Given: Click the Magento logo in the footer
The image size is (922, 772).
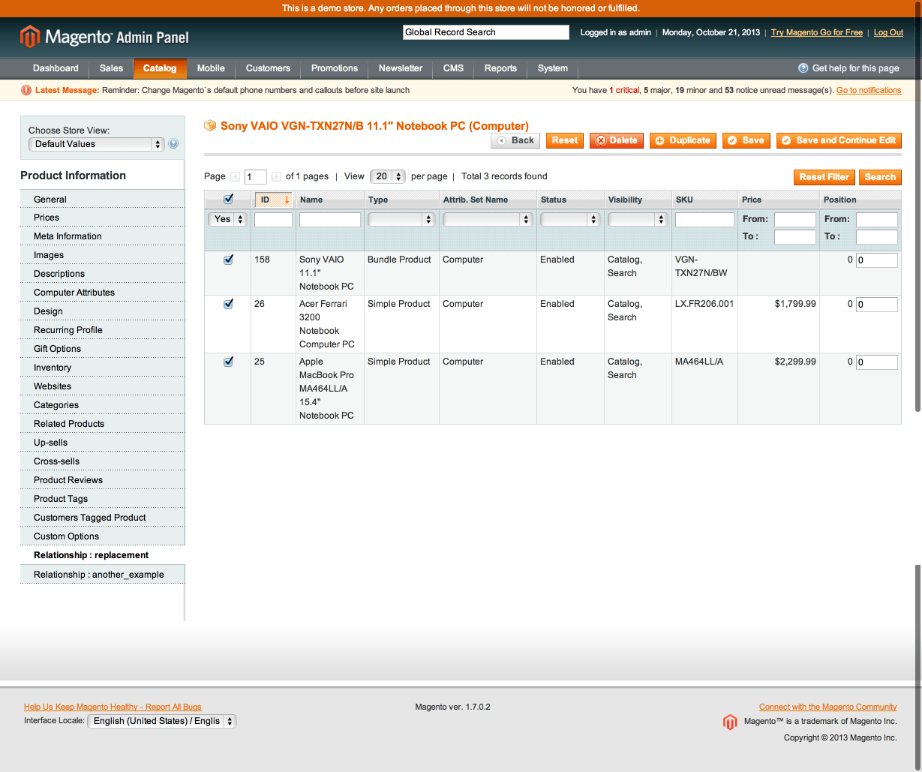Looking at the screenshot, I should (x=730, y=722).
